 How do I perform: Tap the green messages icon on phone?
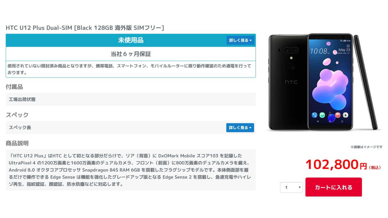[x=322, y=115]
